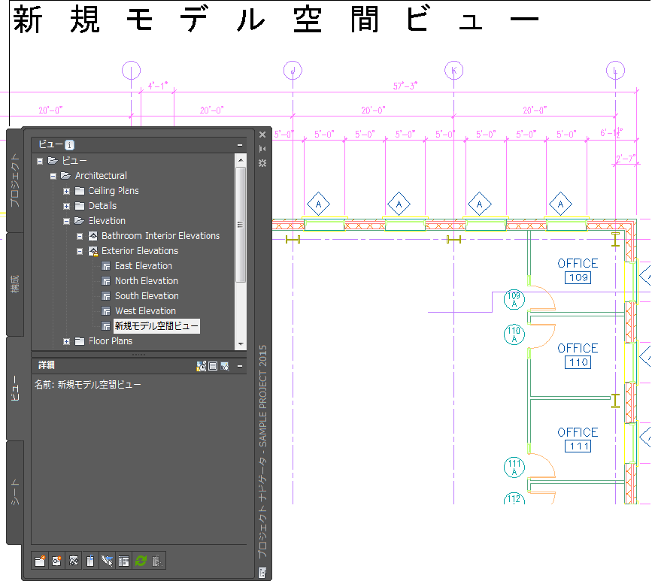The width and height of the screenshot is (652, 587).
Task: Click the 名前: 新規モデル空間ビュー detail text
Action: [88, 385]
